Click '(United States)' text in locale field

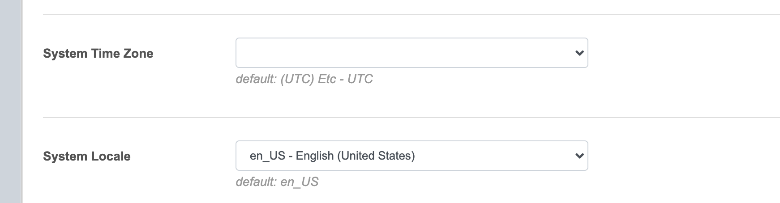[376, 156]
